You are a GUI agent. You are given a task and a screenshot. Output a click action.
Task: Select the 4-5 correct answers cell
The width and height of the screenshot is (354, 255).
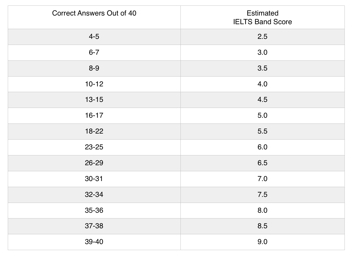(94, 37)
